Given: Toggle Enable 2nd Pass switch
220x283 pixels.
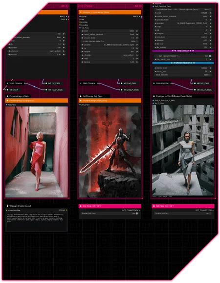Looking at the screenshot, I should tap(110, 213).
